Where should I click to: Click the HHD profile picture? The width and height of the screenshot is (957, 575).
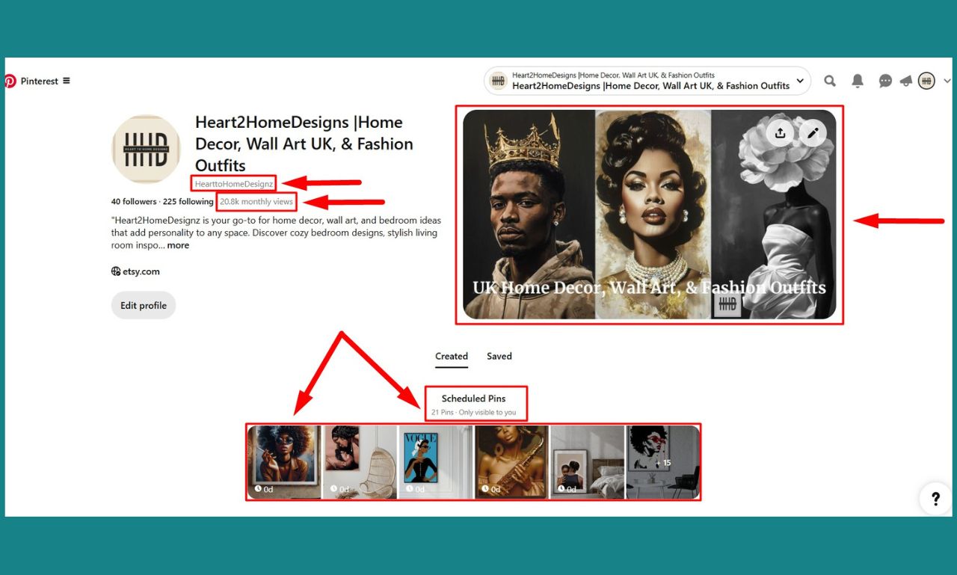click(146, 150)
